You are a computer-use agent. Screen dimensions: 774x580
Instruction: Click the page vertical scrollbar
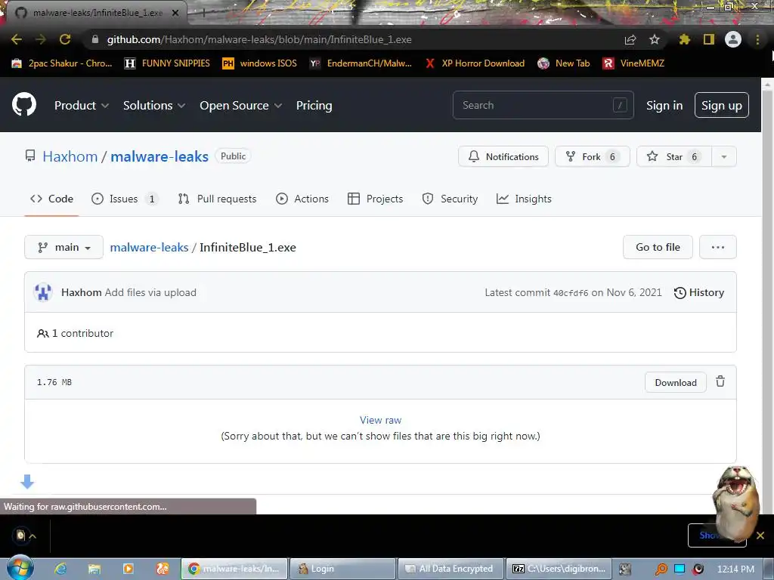pos(768,296)
